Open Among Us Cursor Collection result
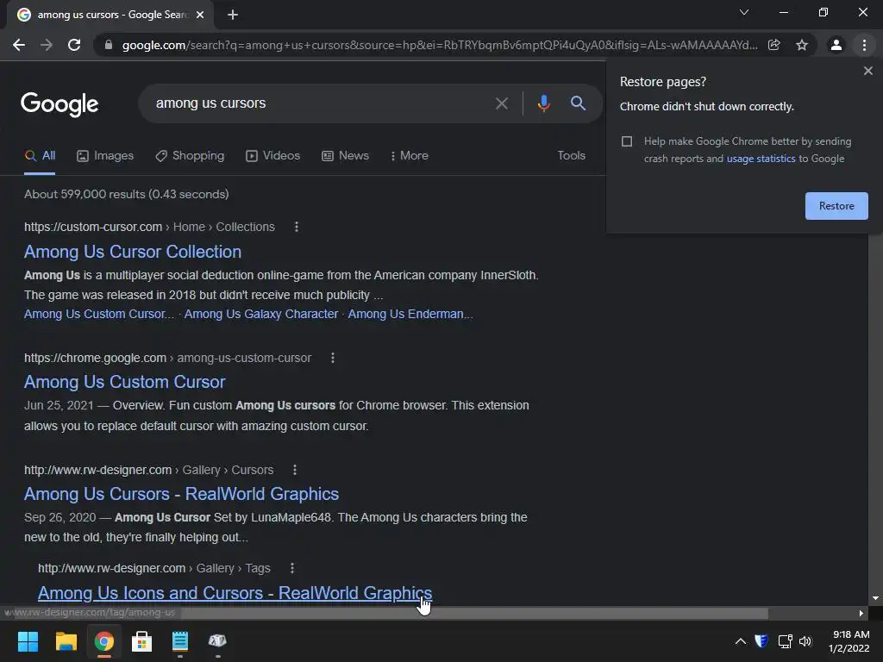This screenshot has height=662, width=883. 132,252
